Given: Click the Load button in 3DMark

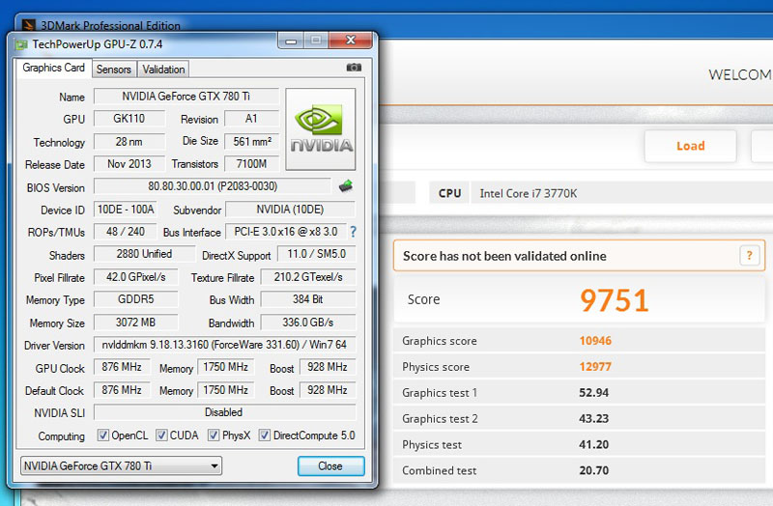Looking at the screenshot, I should 690,146.
